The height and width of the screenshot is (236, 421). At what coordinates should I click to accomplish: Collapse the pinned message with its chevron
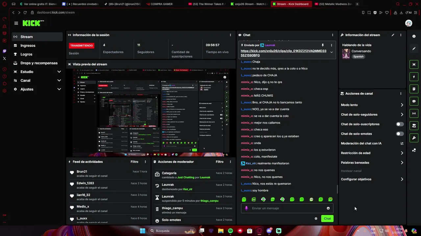click(331, 52)
